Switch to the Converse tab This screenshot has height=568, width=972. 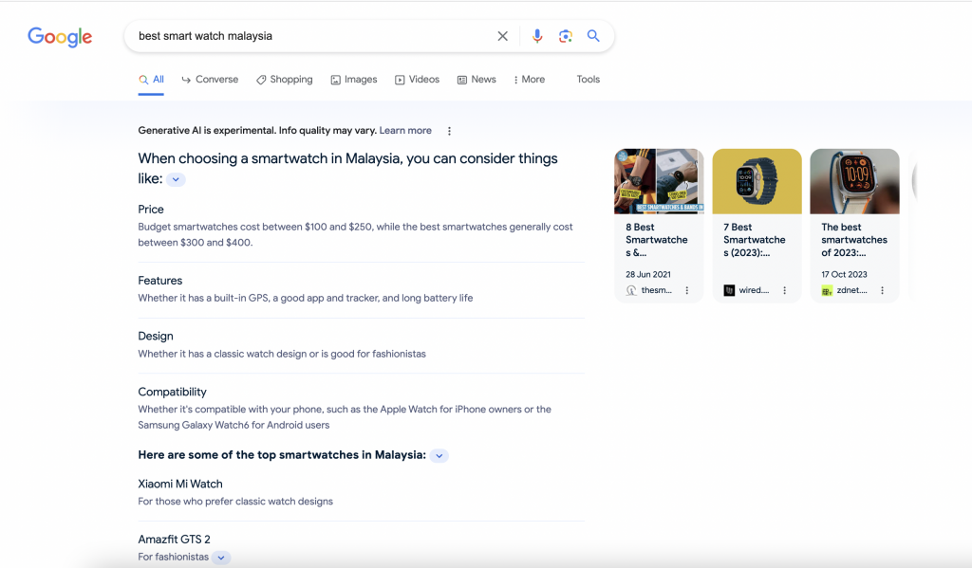click(210, 80)
